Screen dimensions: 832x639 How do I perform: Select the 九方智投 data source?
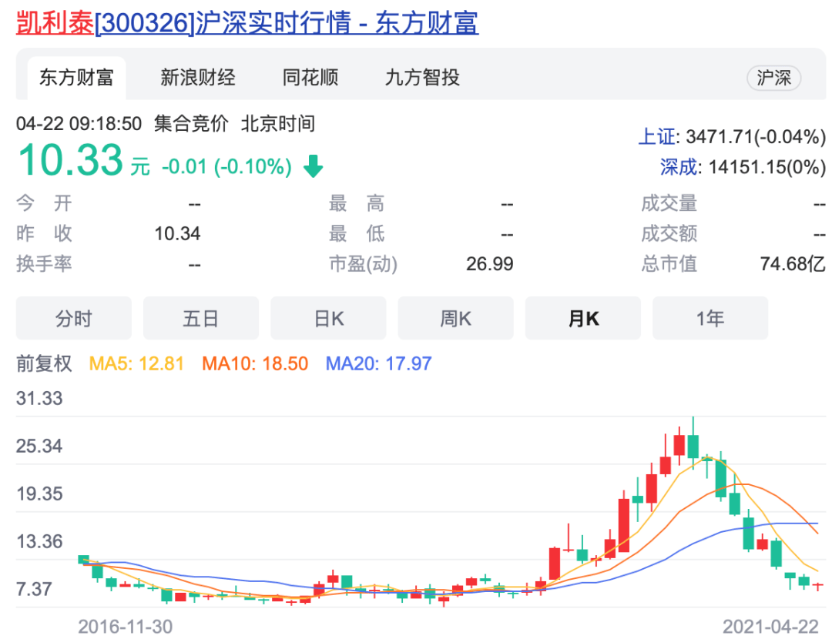tap(419, 78)
